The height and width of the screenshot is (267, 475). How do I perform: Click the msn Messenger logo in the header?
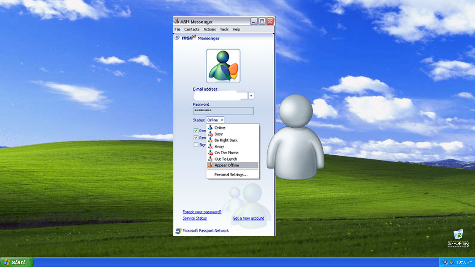[201, 38]
